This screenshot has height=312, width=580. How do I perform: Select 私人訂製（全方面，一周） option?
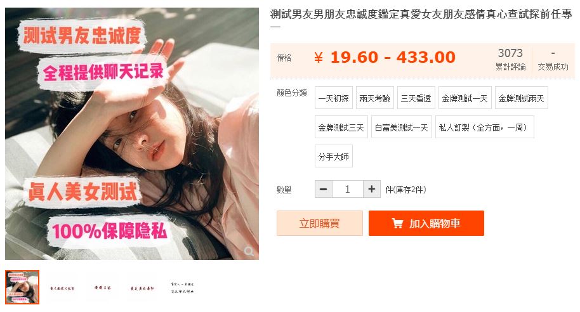485,127
